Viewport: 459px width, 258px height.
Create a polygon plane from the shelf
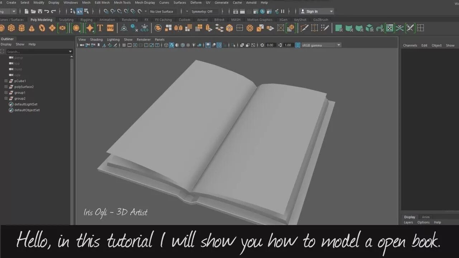[x=52, y=28]
